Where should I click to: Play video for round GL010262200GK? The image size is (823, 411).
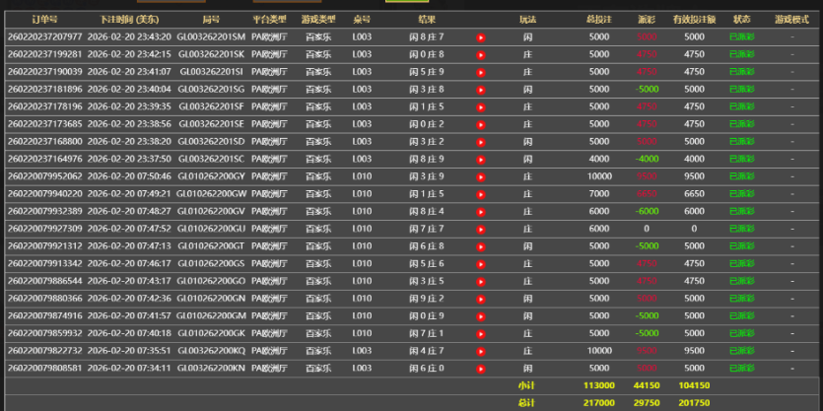481,334
